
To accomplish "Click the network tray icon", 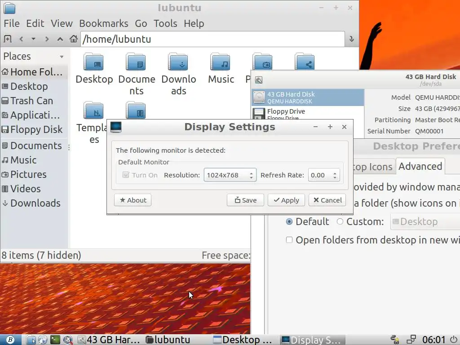I will point(411,340).
